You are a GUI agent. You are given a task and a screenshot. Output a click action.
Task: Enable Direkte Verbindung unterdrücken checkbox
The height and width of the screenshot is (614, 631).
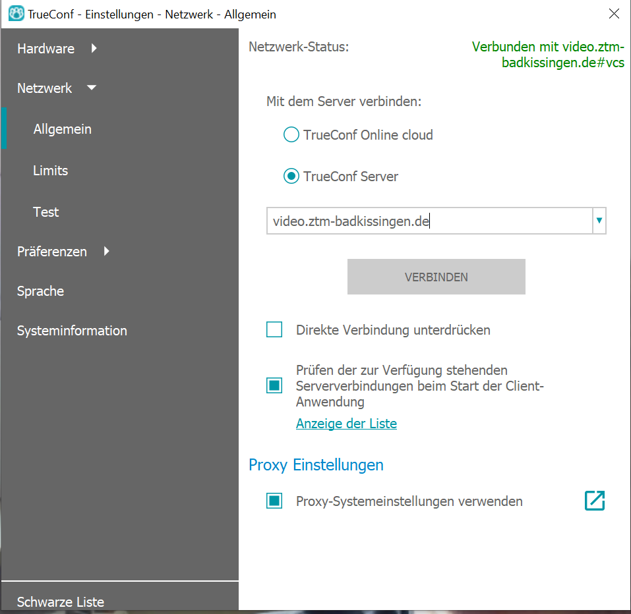click(x=274, y=329)
